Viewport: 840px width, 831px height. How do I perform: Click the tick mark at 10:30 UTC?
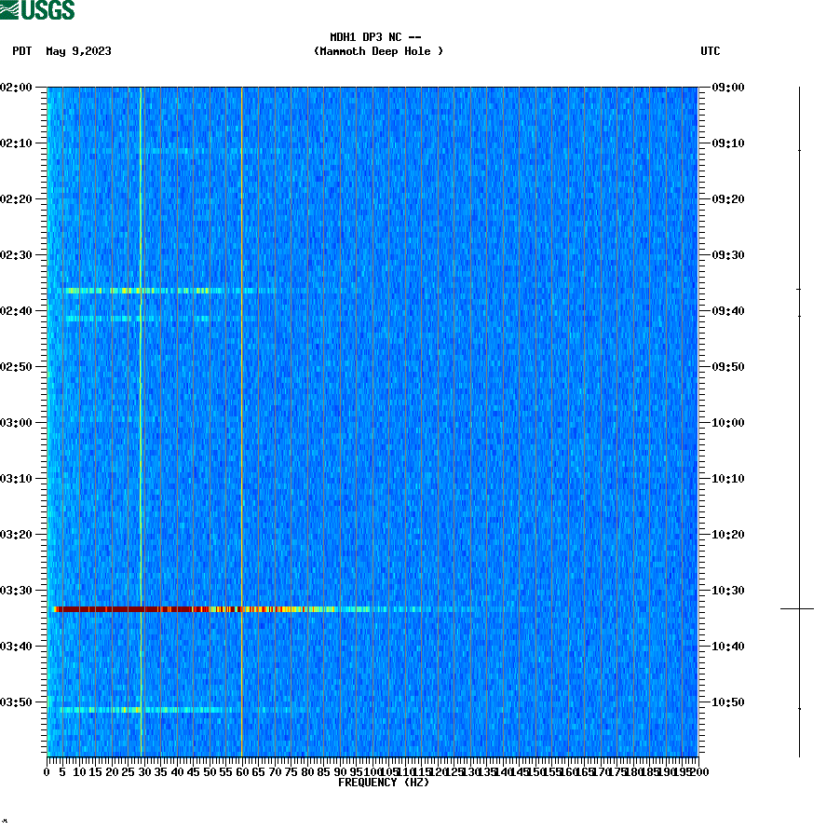click(x=705, y=591)
